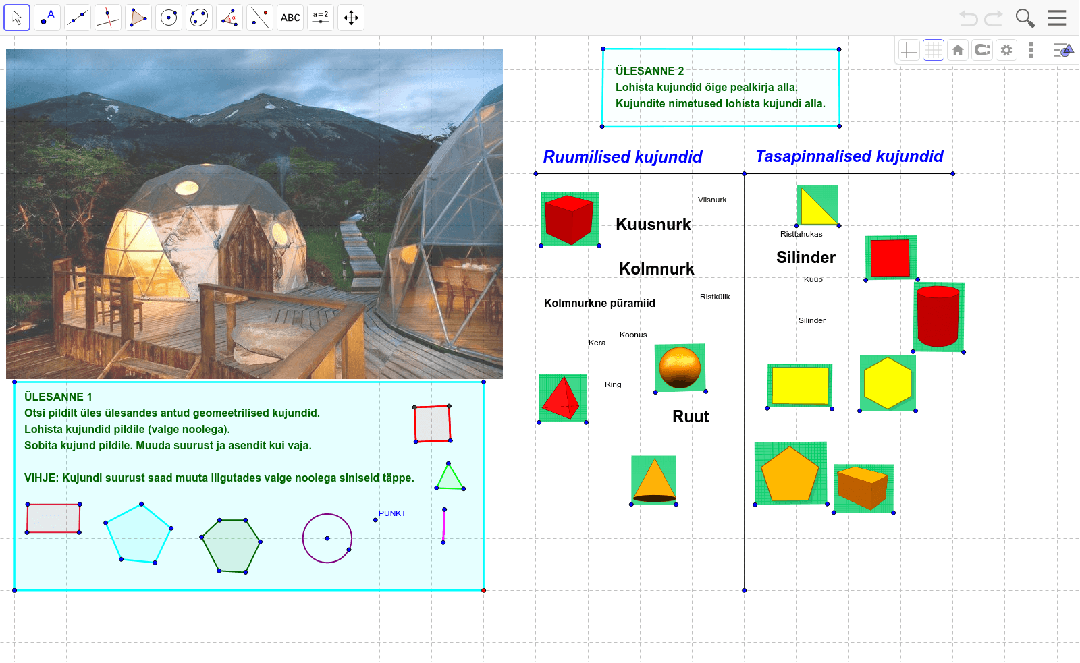Click the ÜLESANNE 2 text box
Screen dimensions: 1080x663
pyautogui.click(x=721, y=88)
